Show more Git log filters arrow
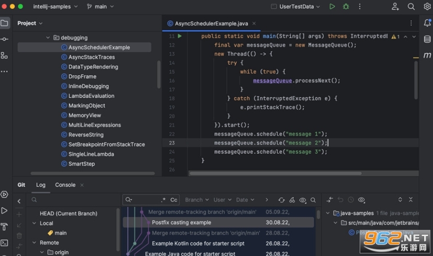Image resolution: width=433 pixels, height=256 pixels. [x=267, y=200]
